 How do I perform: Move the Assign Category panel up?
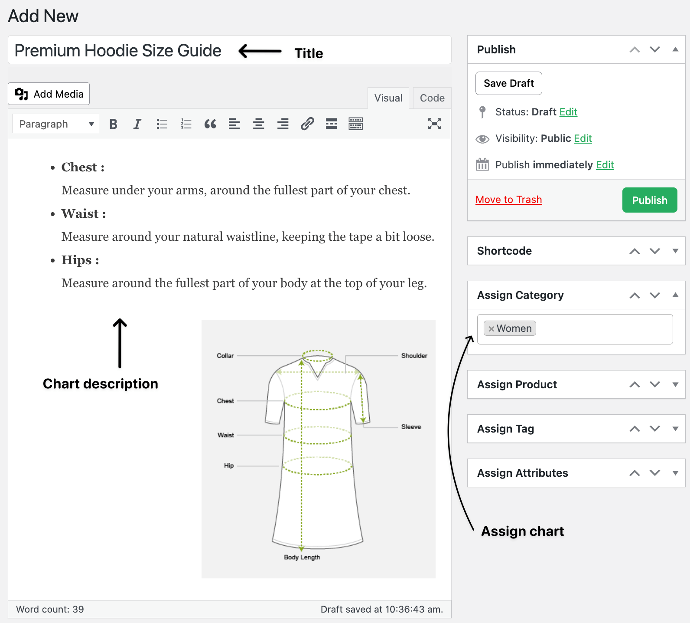(635, 295)
